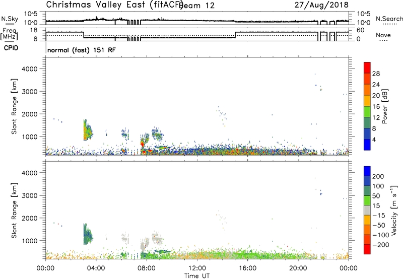
Task: Click 'normal (fast) 151 RF' text
Action: point(82,50)
